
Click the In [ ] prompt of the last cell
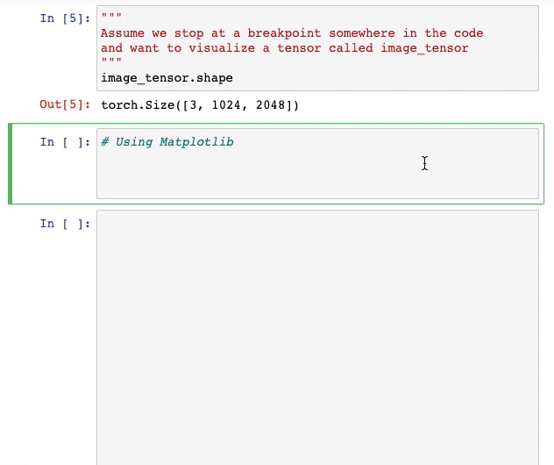tap(65, 224)
